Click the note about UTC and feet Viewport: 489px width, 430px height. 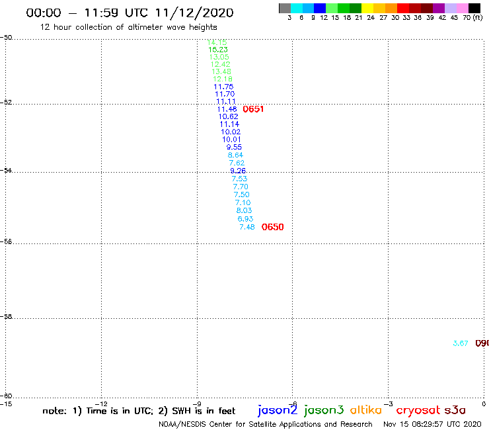tap(139, 411)
